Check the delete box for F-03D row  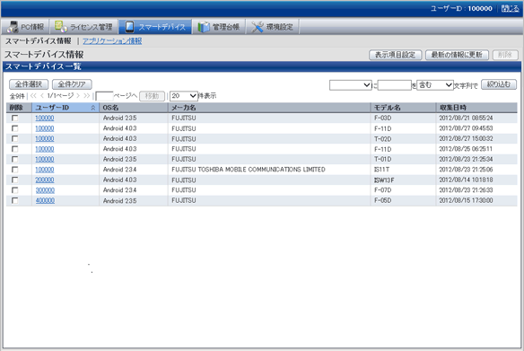pos(14,118)
